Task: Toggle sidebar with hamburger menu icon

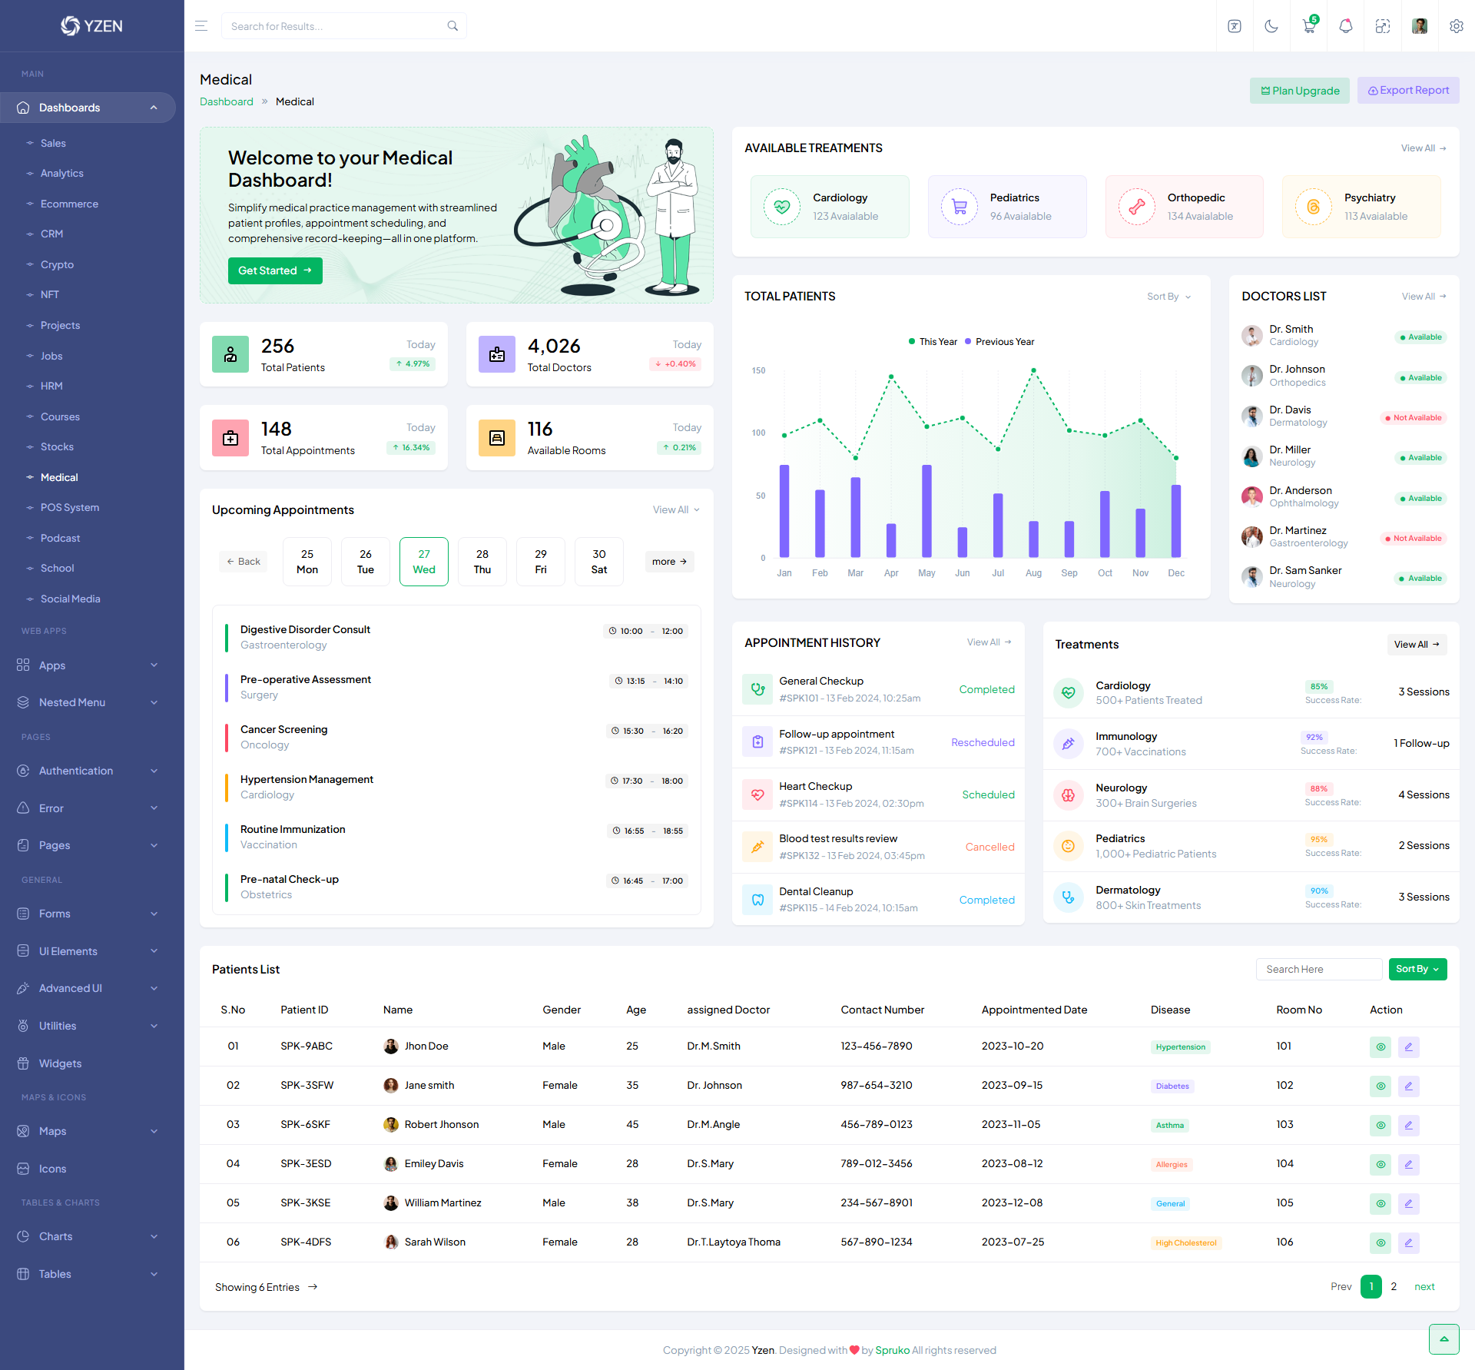Action: tap(201, 26)
